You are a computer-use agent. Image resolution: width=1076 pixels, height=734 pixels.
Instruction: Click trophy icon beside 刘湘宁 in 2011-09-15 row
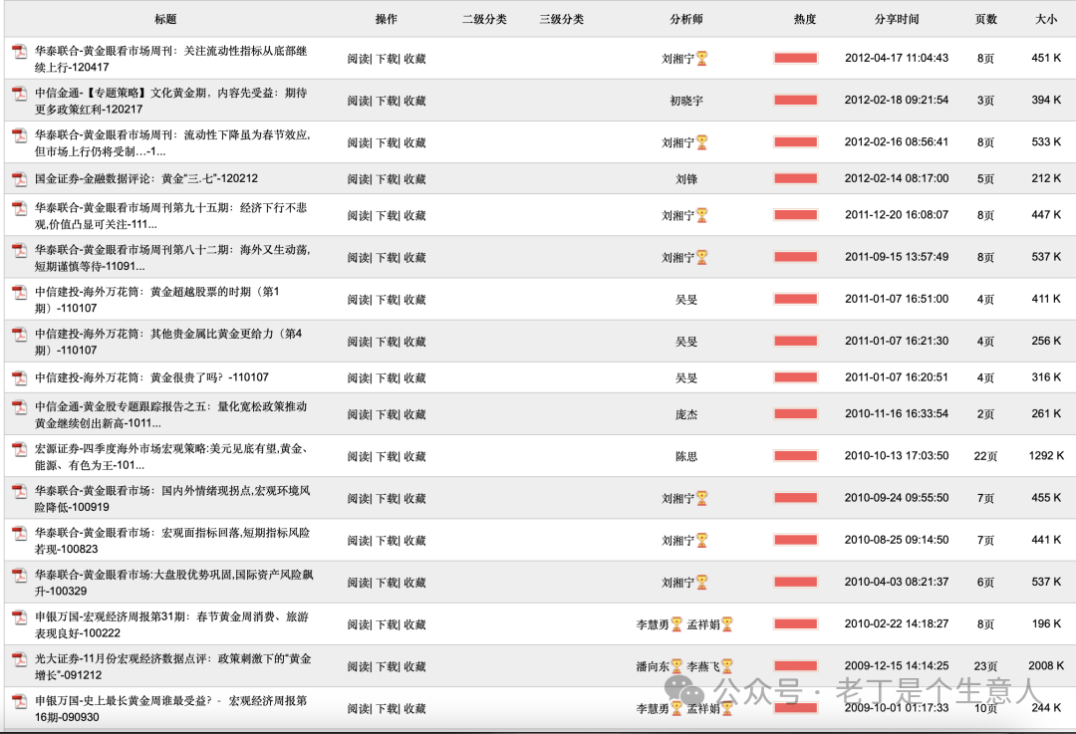tap(702, 257)
